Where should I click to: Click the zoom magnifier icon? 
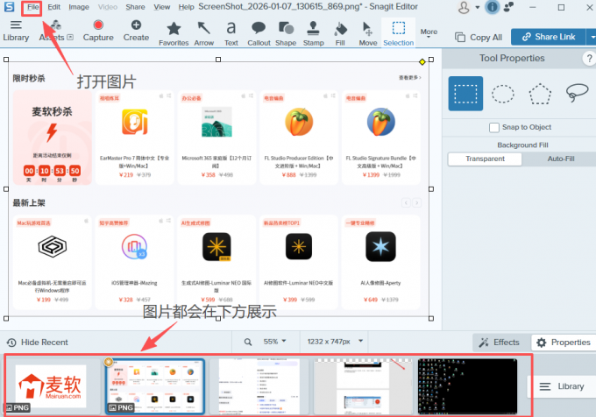pos(248,343)
